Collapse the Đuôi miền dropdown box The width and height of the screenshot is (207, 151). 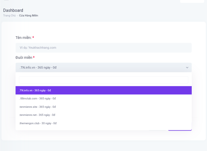104,67
